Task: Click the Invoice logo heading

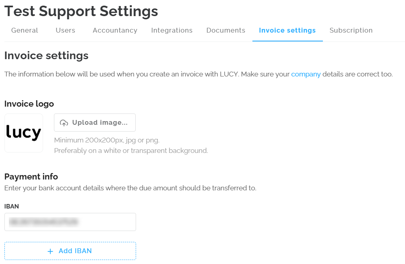Action: [x=29, y=104]
